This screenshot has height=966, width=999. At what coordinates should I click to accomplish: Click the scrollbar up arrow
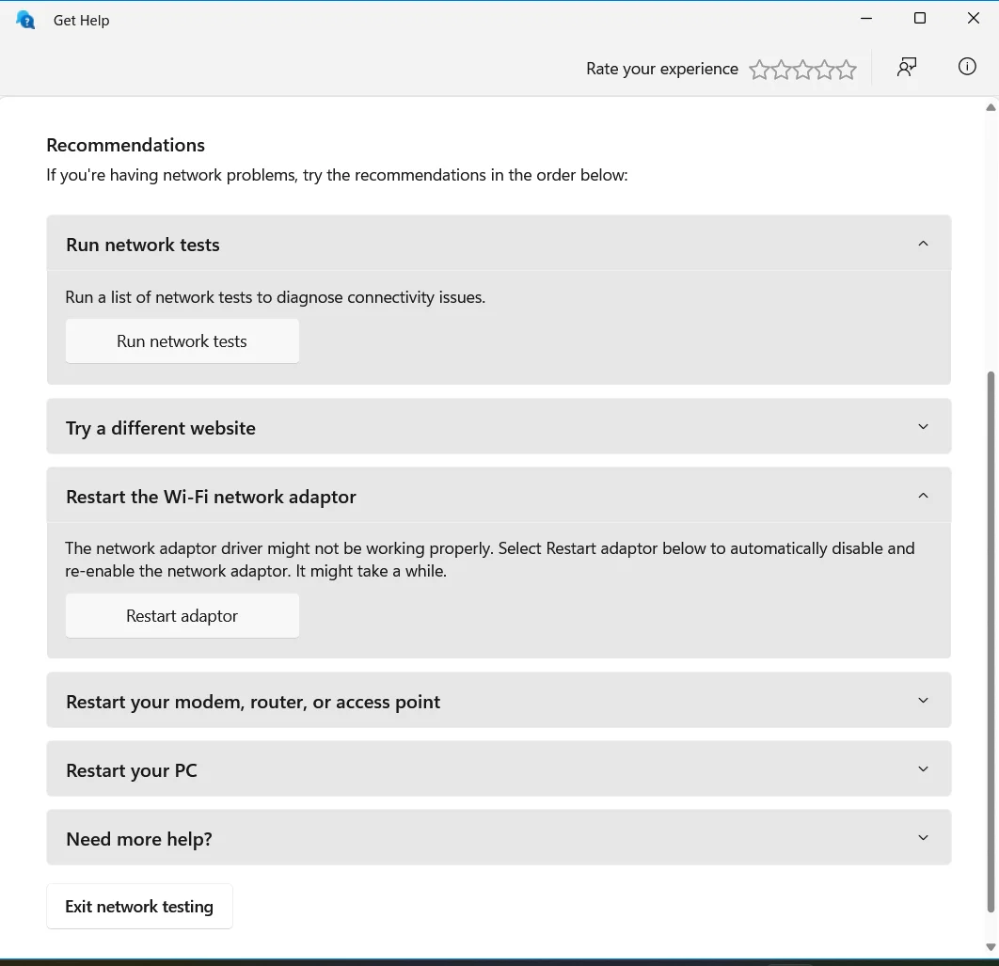tap(991, 107)
